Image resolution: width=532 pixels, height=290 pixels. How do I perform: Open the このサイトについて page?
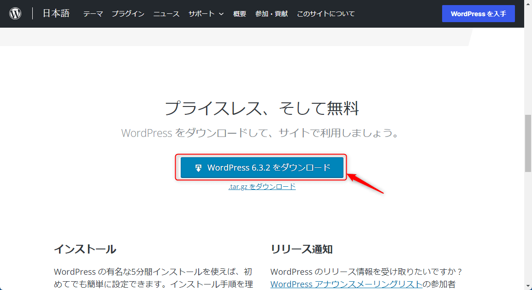325,14
